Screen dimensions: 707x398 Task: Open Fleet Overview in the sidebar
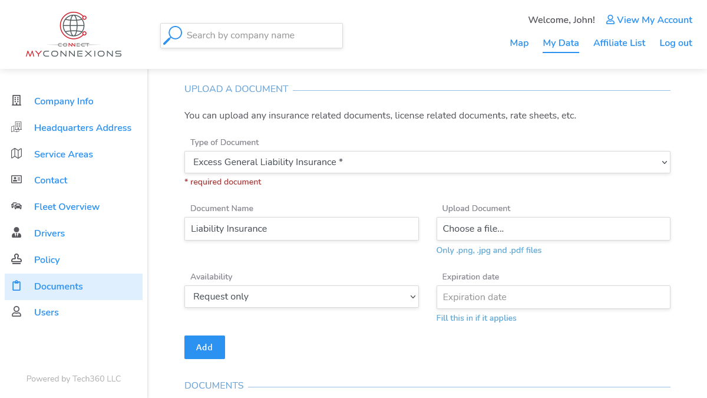pyautogui.click(x=67, y=206)
